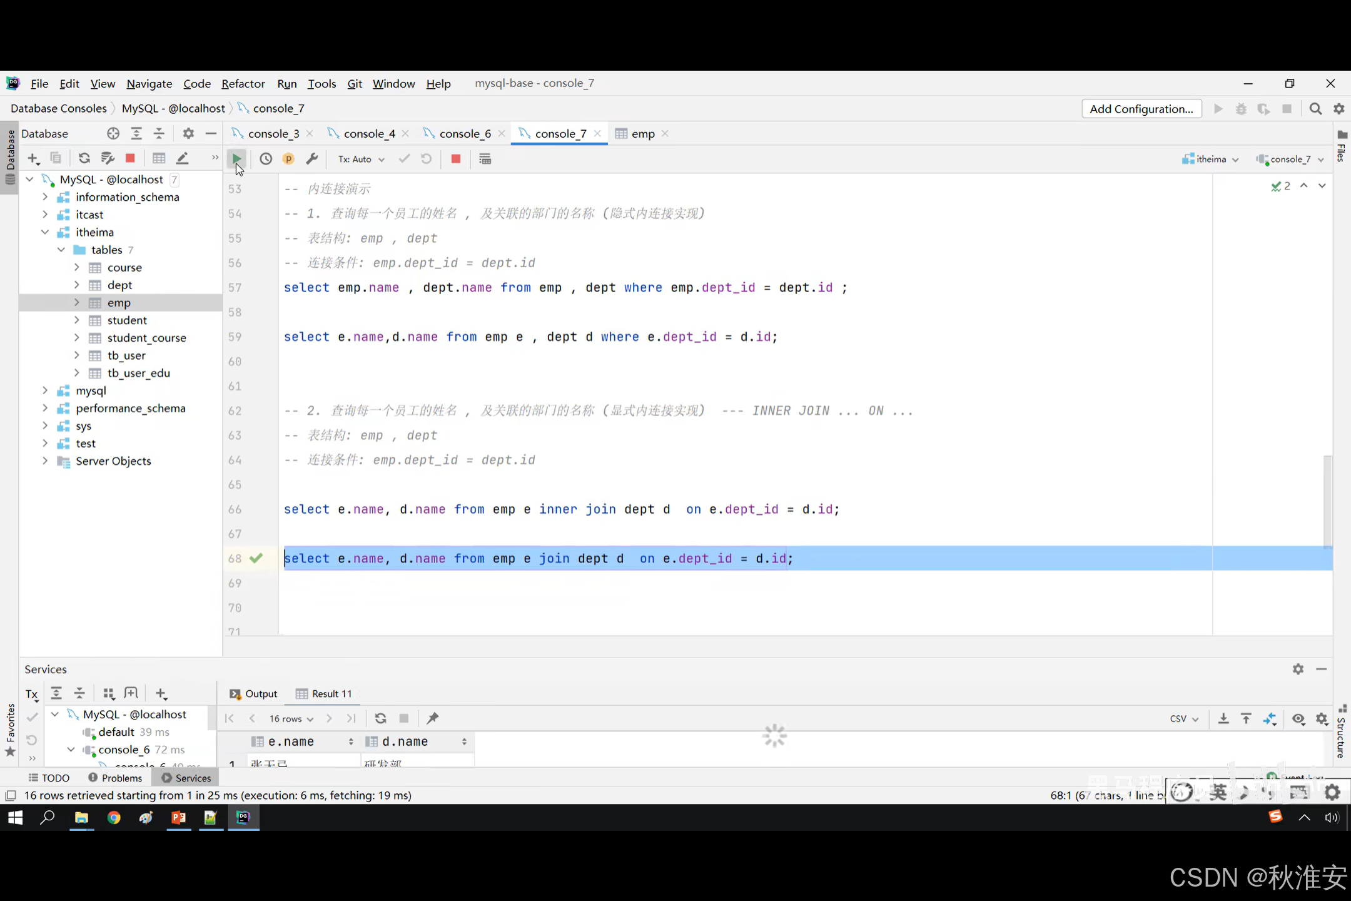Open the Output tab in Services
1351x901 pixels.
click(x=254, y=693)
